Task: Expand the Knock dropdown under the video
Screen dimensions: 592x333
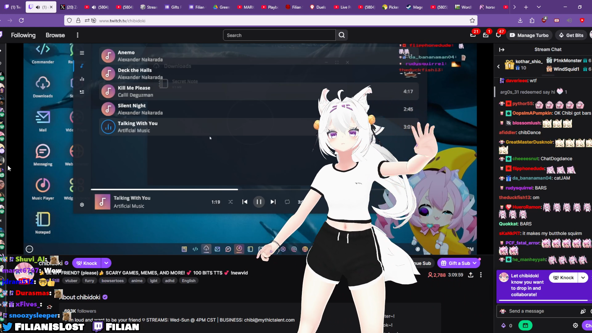Action: [106, 263]
